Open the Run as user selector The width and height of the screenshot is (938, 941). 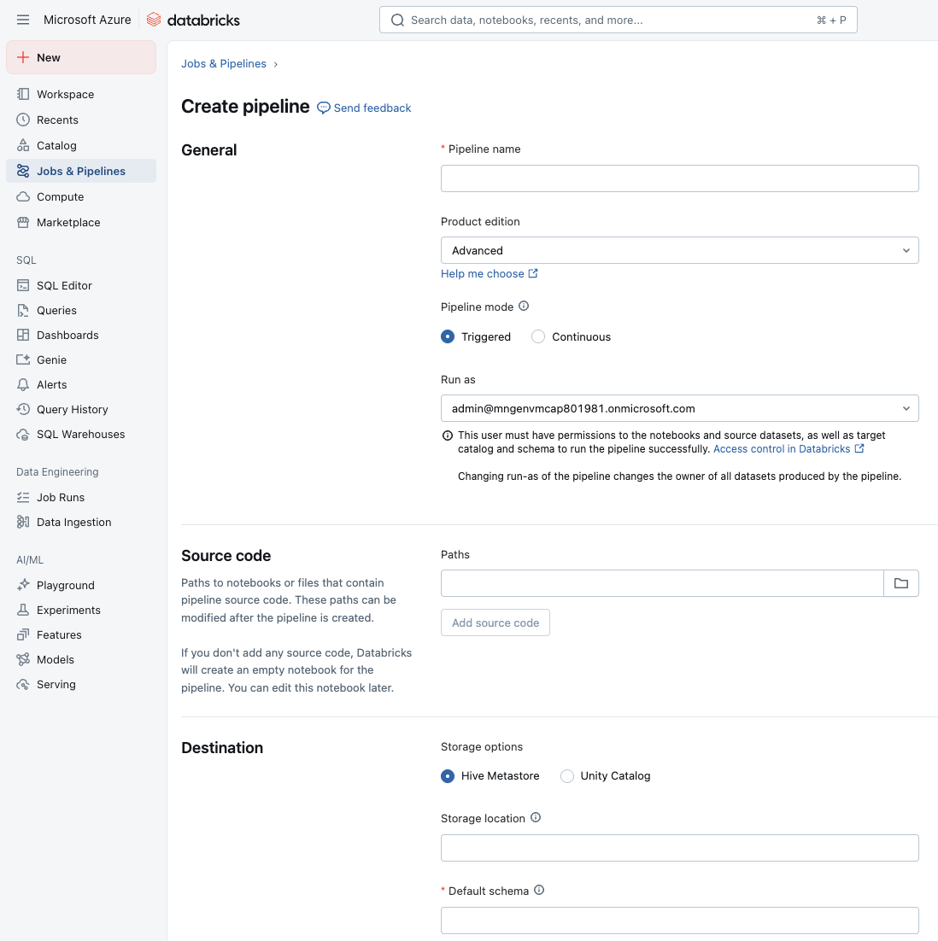pyautogui.click(x=679, y=408)
